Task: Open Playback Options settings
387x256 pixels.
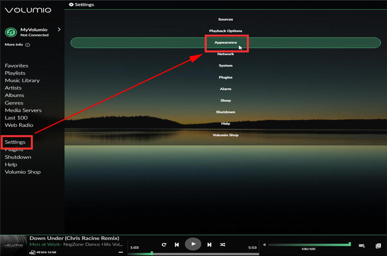Action: 226,31
